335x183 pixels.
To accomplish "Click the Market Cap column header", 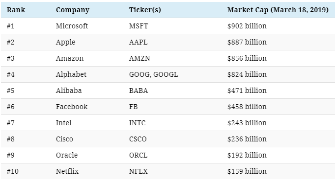I will click(x=278, y=10).
